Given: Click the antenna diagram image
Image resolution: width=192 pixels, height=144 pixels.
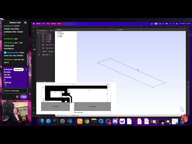Looking at the screenshot, I should [76, 98].
